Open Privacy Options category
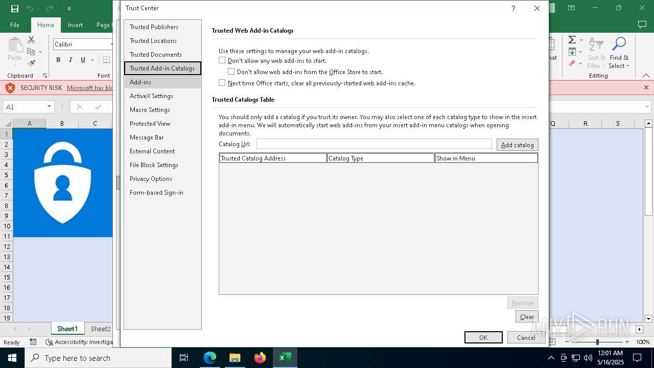 (162, 178)
